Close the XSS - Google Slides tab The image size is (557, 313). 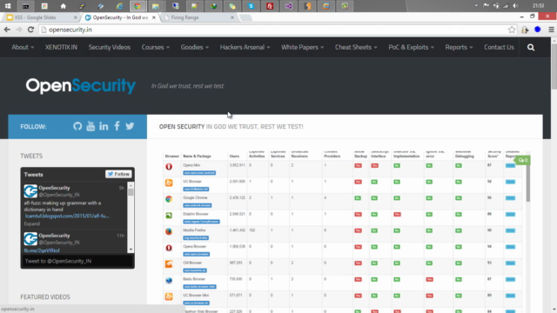[x=76, y=17]
